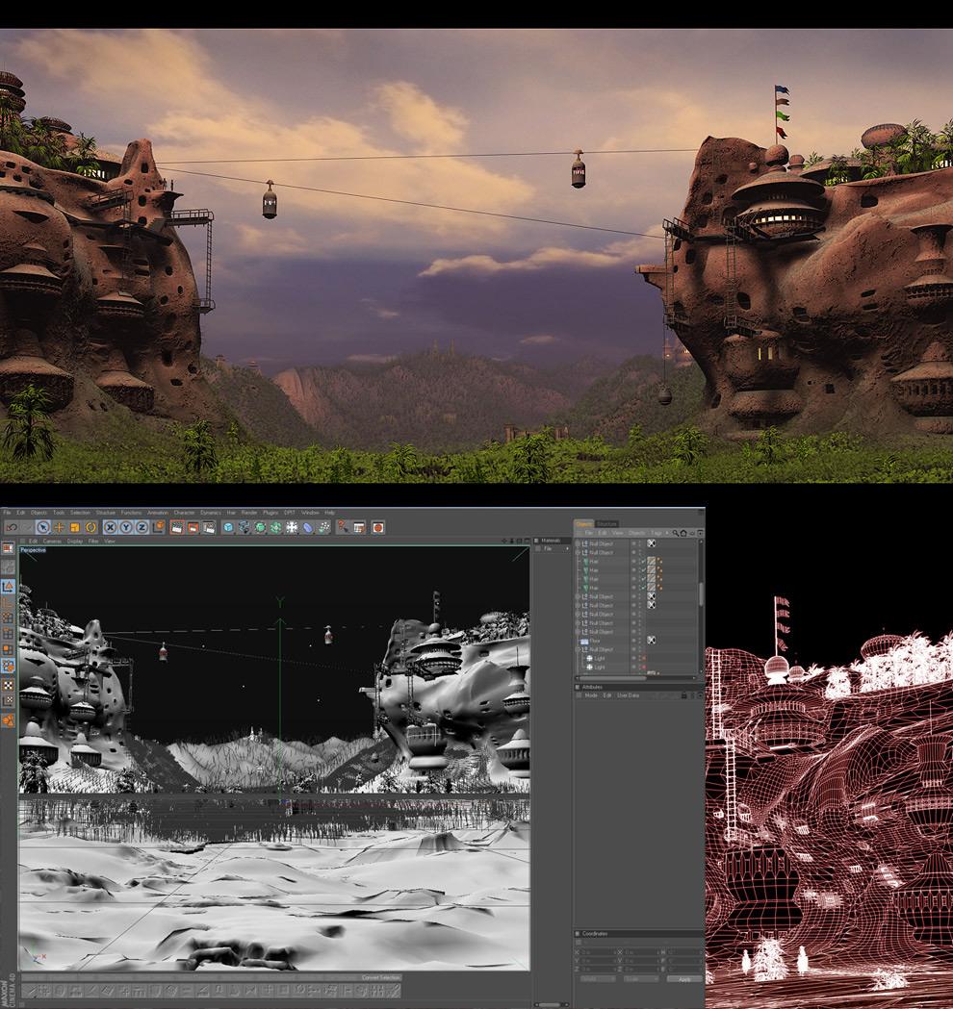Screen dimensions: 953x1009
Task: Click the Render Active View clapboard icon
Action: click(x=177, y=527)
